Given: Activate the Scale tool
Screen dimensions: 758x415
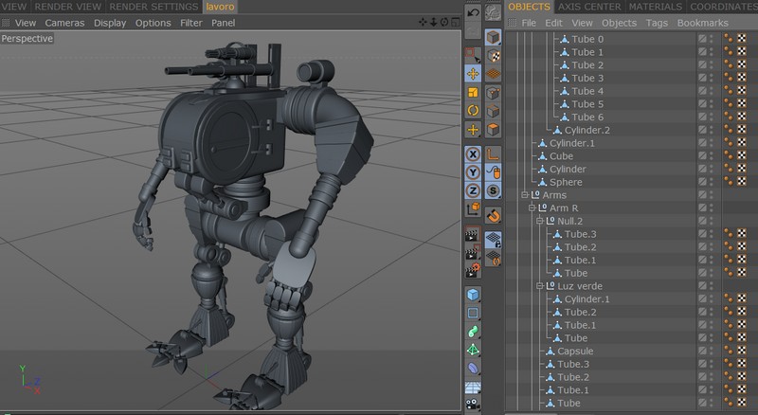Looking at the screenshot, I should (x=472, y=92).
